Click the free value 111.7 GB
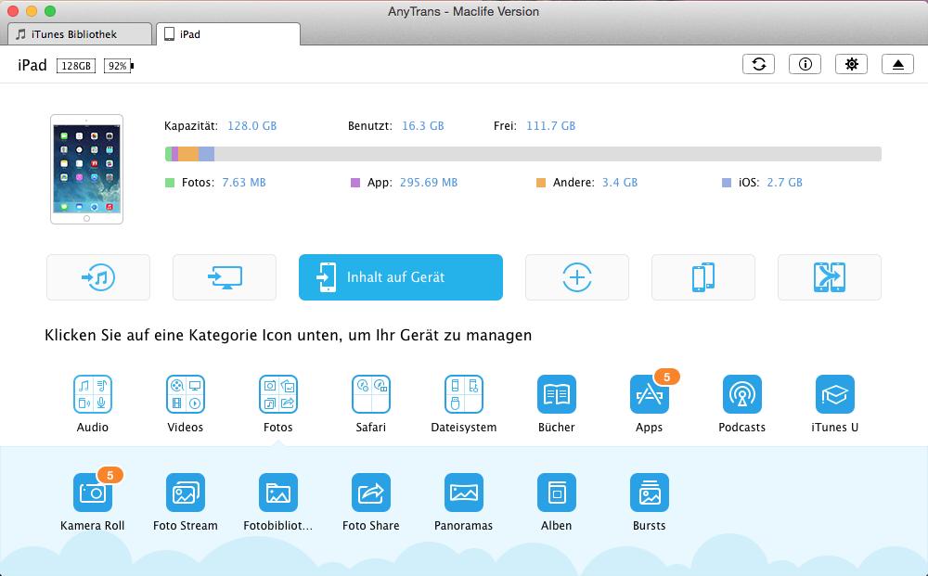 [550, 126]
